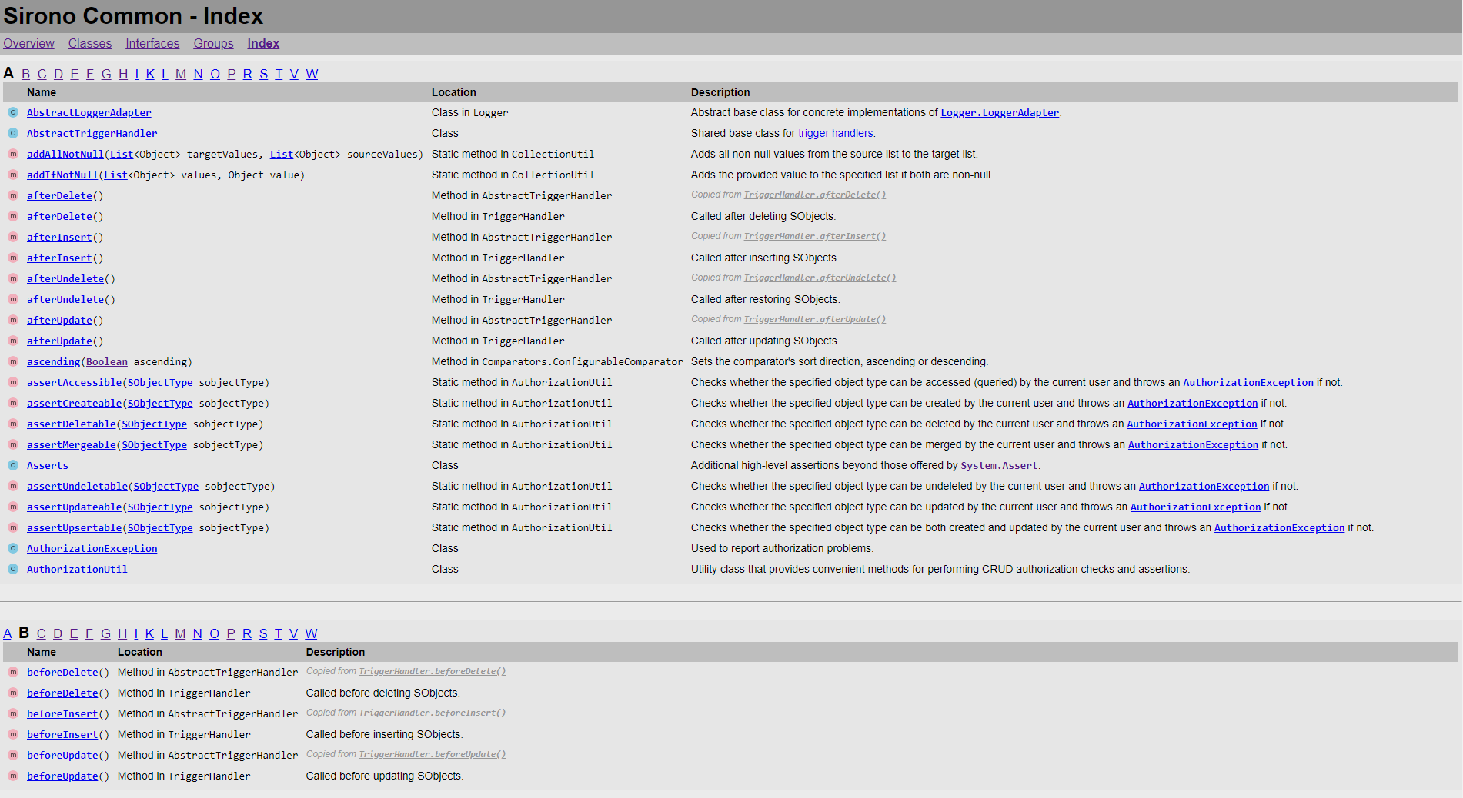Click method icon of afterUndelete in AbstractTriggerHandler row

coord(13,278)
